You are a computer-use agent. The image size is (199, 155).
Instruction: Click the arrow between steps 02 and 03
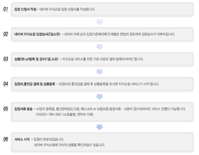pos(99,47)
